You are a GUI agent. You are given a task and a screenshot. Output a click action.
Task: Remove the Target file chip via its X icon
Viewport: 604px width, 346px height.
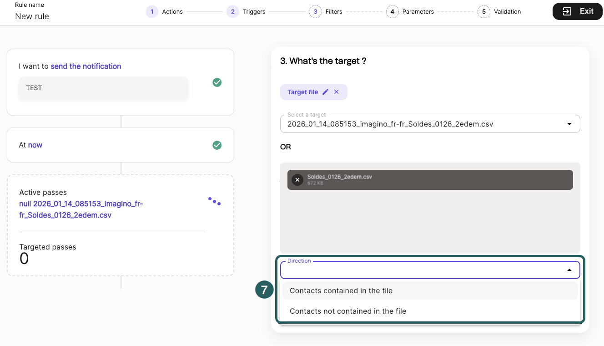337,92
